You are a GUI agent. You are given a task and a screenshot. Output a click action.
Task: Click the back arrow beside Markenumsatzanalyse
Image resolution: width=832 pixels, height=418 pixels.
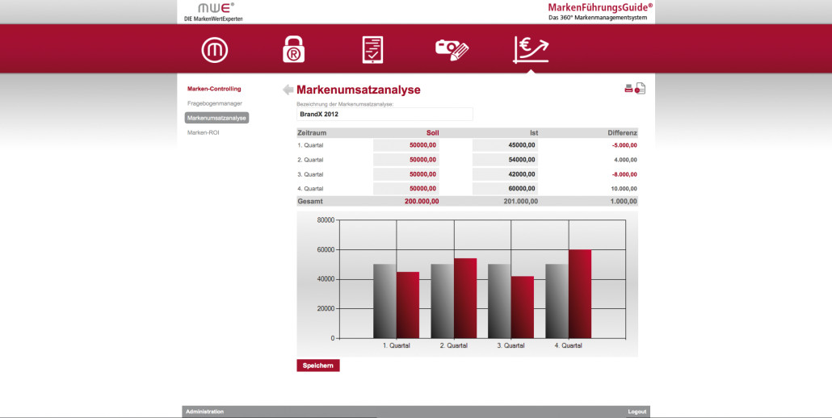[x=288, y=90]
